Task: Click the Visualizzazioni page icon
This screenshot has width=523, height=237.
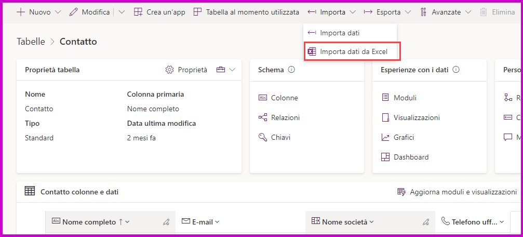Action: 385,117
